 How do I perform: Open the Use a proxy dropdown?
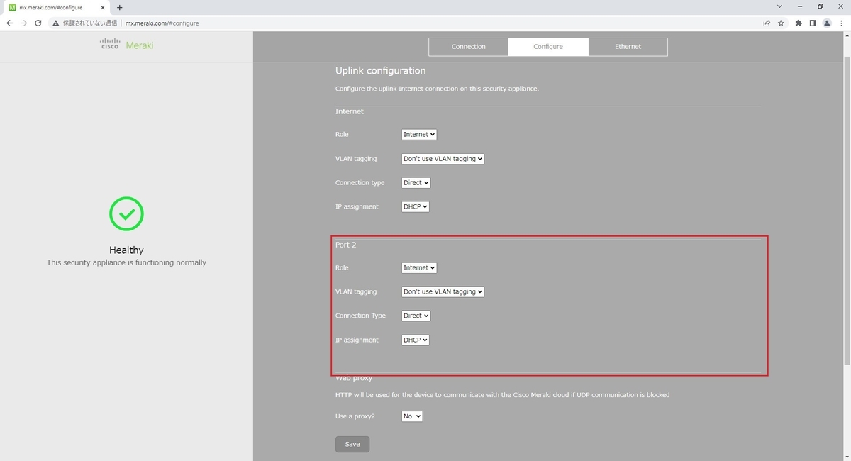tap(411, 416)
